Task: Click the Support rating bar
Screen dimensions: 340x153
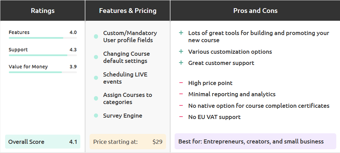Action: click(43, 55)
